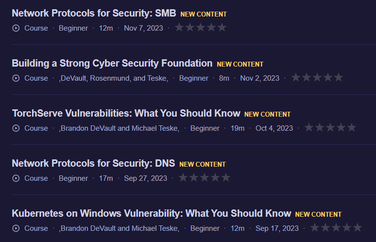Rate Kubernetes on Windows course four stars
The width and height of the screenshot is (376, 242).
pos(347,227)
